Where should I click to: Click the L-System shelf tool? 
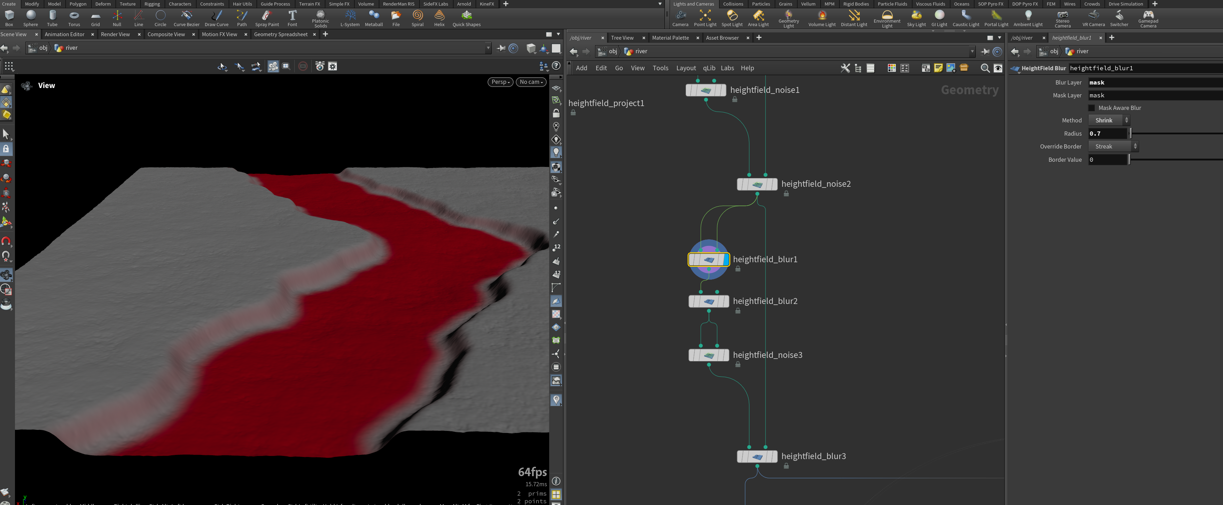pos(350,18)
